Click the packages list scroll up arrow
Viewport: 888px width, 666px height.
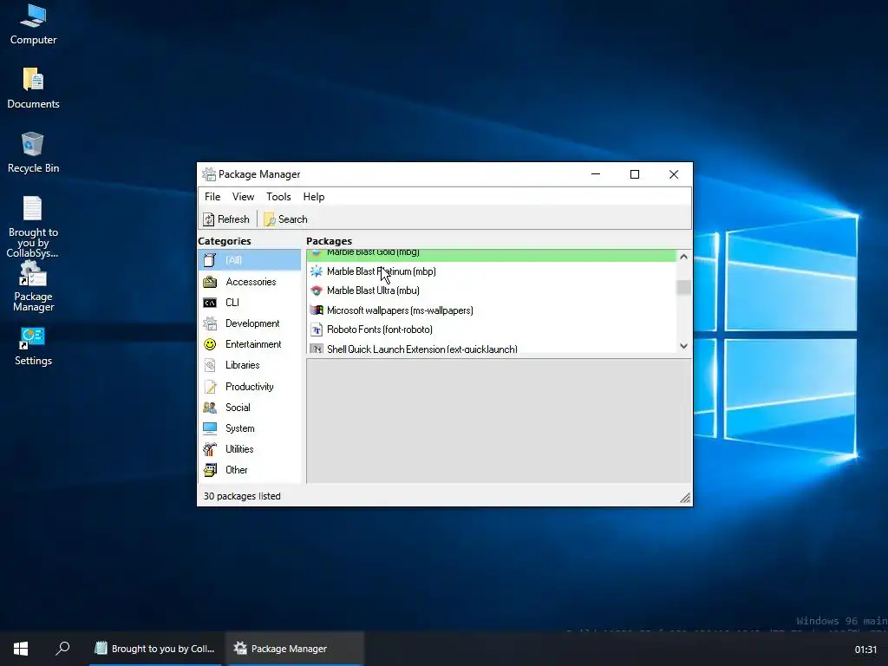click(683, 257)
